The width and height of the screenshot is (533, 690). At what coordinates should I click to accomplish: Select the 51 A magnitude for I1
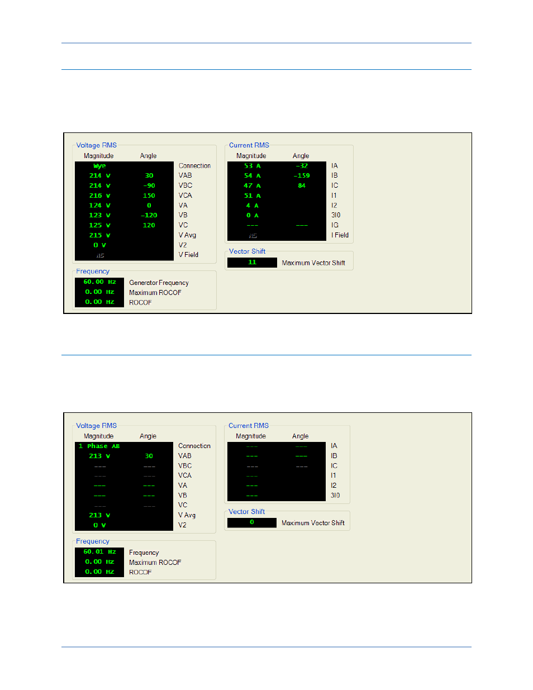[253, 196]
